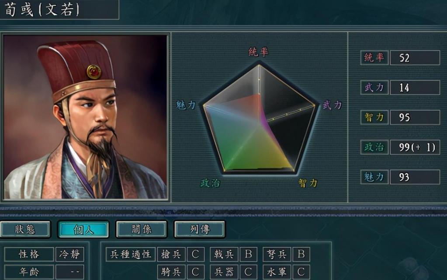Click the character portrait of 荀彧
Viewport: 447px width, 280px height.
pos(85,117)
